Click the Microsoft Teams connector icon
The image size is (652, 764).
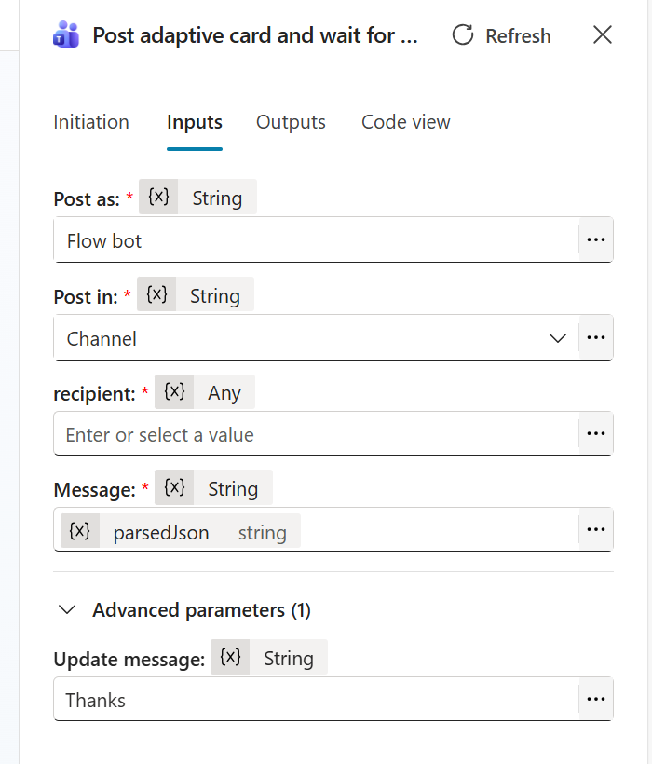click(x=64, y=35)
